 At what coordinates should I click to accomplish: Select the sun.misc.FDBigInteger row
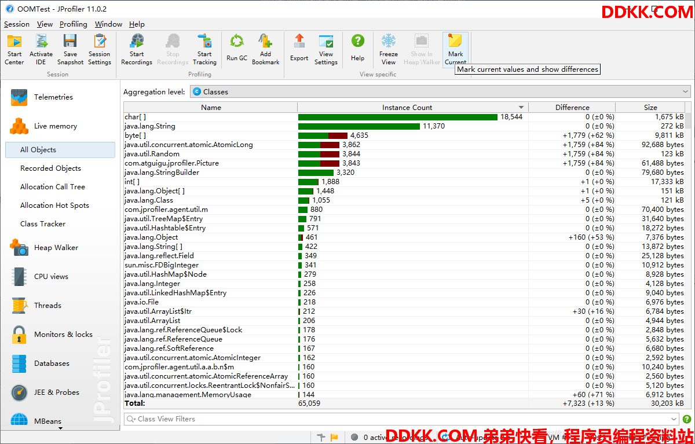coord(404,265)
